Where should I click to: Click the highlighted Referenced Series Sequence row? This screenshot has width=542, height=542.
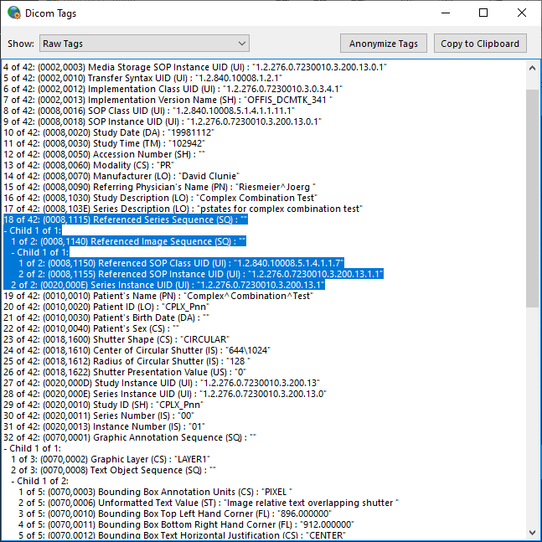[126, 219]
